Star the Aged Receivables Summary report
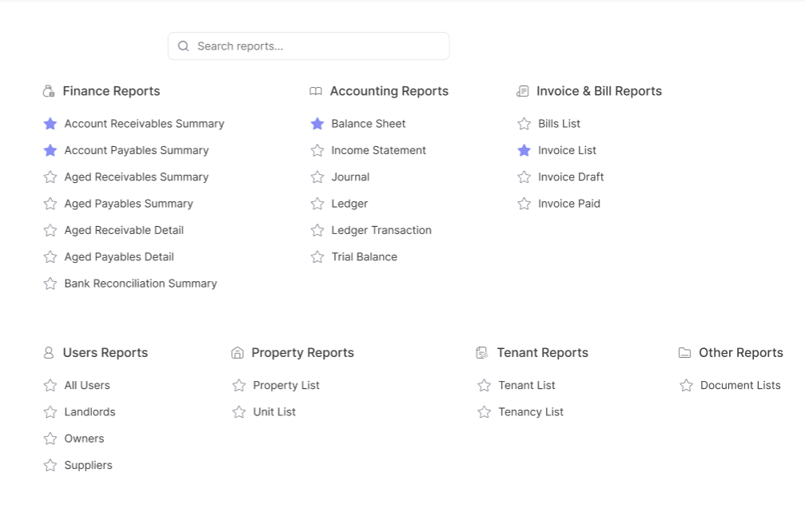 click(x=50, y=177)
